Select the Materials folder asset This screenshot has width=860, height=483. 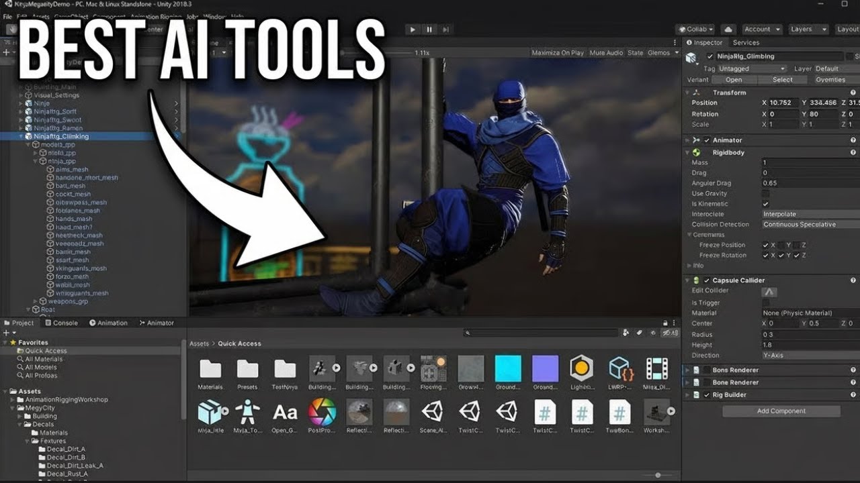pos(210,374)
